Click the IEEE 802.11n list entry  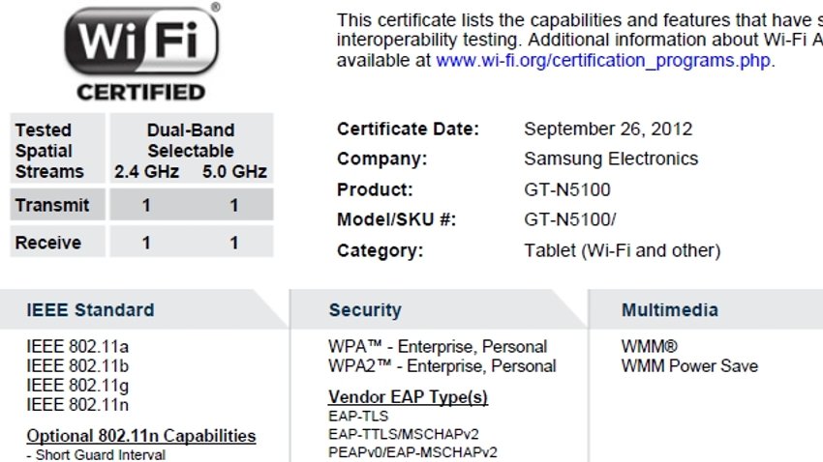coord(77,405)
